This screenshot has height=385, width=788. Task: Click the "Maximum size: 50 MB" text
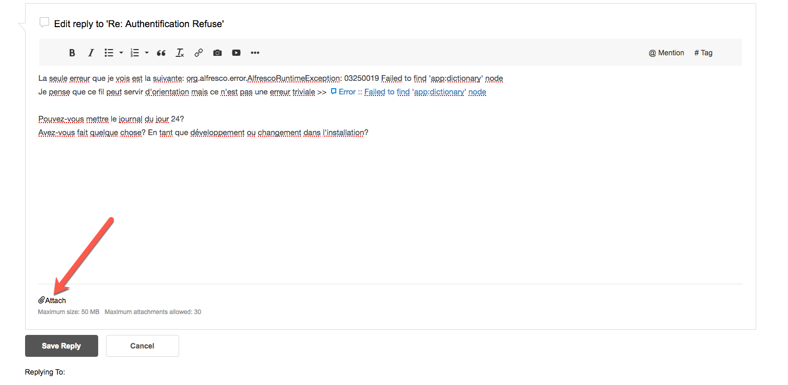click(68, 312)
